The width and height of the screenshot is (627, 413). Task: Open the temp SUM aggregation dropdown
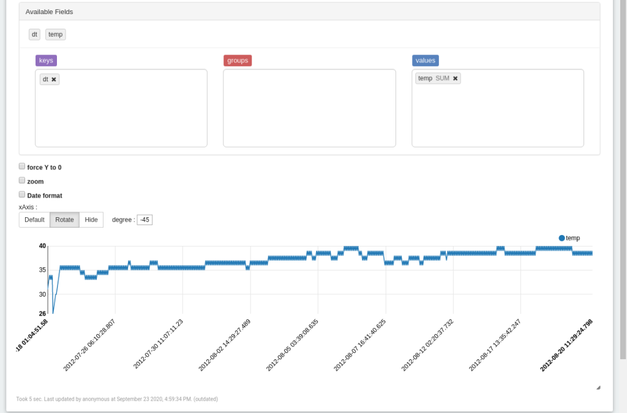442,78
